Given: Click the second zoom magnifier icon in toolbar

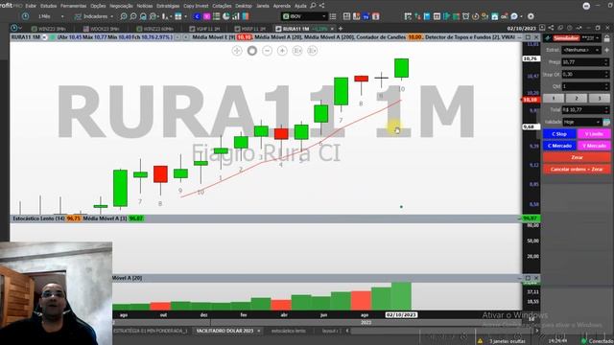Looking at the screenshot, I should pos(133,16).
